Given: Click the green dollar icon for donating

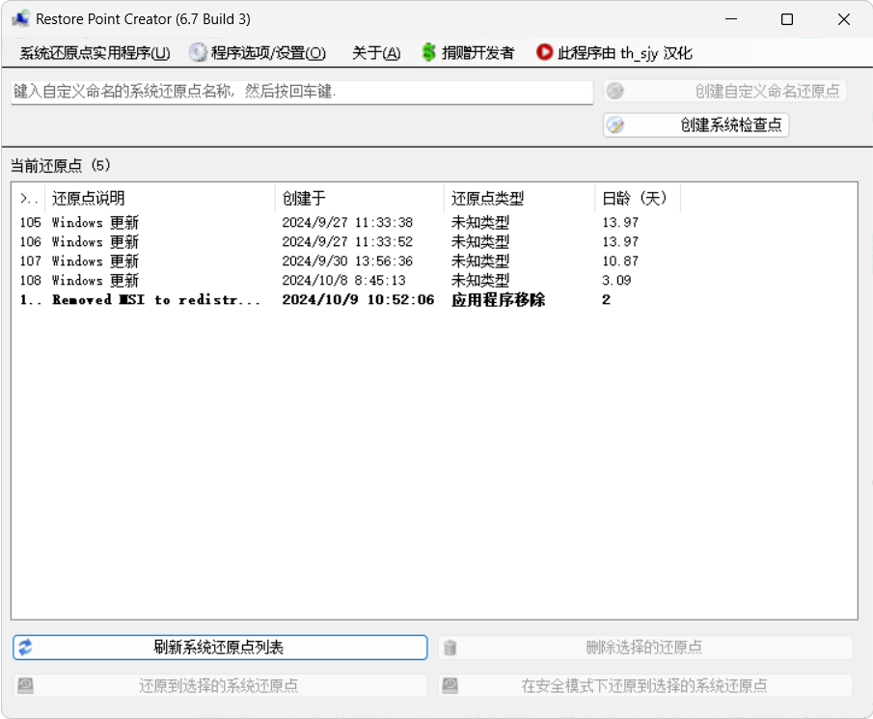Looking at the screenshot, I should coord(428,52).
